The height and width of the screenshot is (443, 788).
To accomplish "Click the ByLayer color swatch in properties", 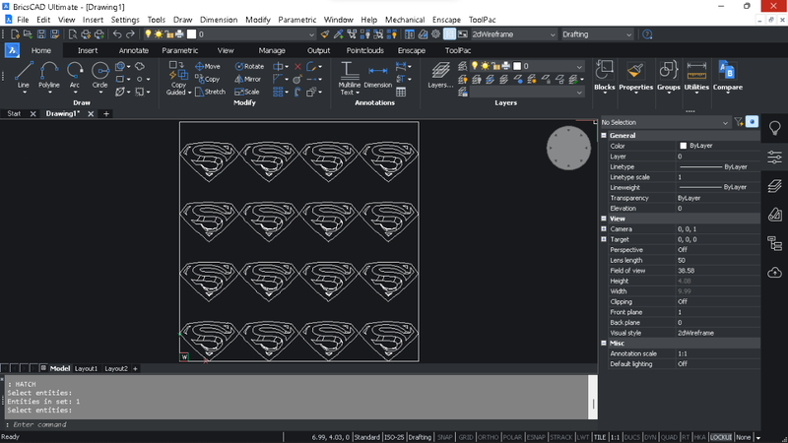I will point(684,146).
